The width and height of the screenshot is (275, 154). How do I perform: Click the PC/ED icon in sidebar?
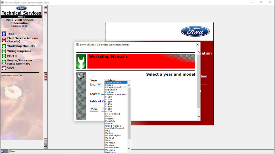click(4, 56)
